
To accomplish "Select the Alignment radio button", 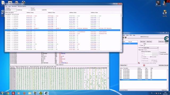I will pos(152,60).
